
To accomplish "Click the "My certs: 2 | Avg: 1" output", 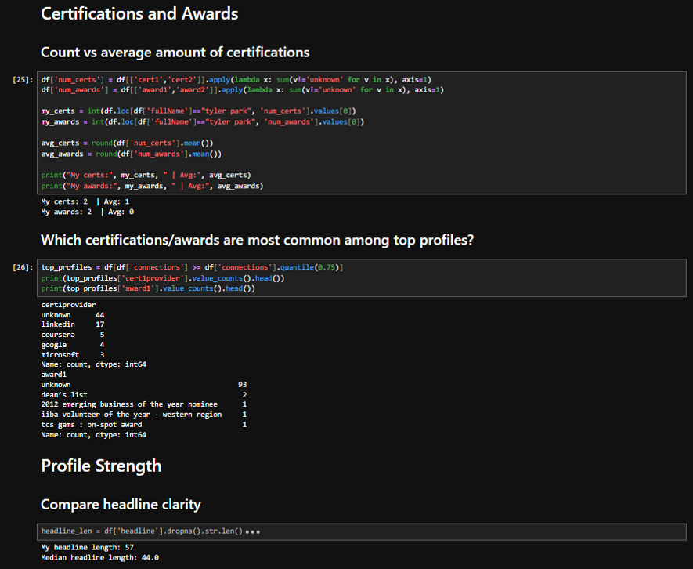I will pyautogui.click(x=85, y=201).
